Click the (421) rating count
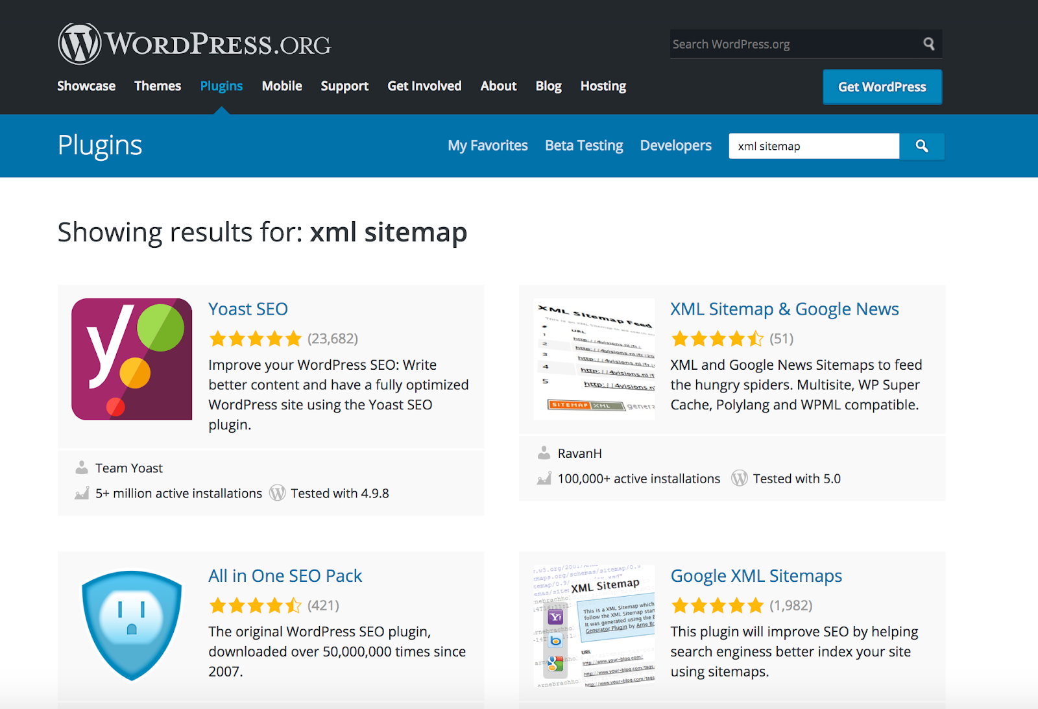 323,605
